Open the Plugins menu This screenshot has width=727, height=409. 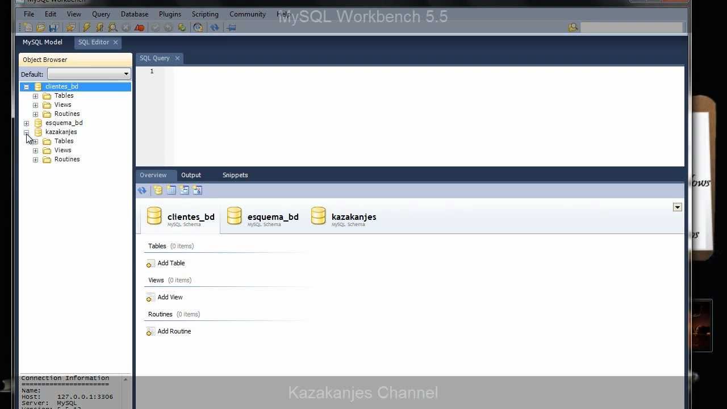click(x=170, y=14)
